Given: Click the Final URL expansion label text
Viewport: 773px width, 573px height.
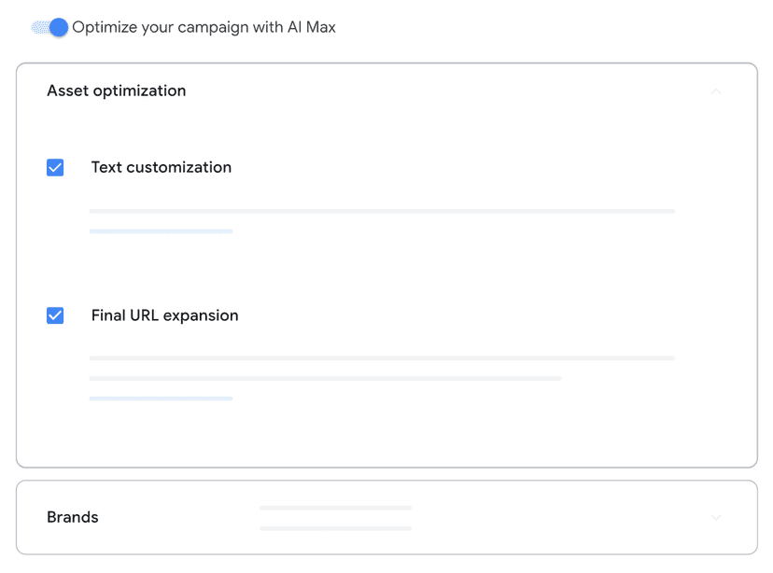Looking at the screenshot, I should click(164, 315).
